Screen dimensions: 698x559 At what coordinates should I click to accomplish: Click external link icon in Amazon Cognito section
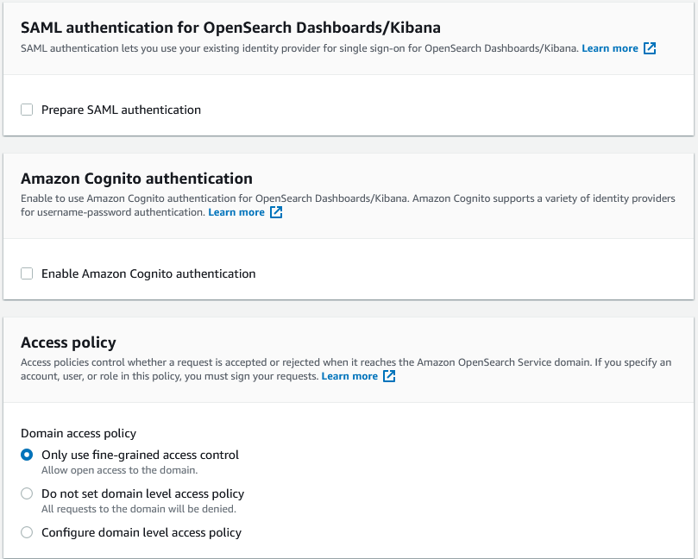pyautogui.click(x=276, y=212)
